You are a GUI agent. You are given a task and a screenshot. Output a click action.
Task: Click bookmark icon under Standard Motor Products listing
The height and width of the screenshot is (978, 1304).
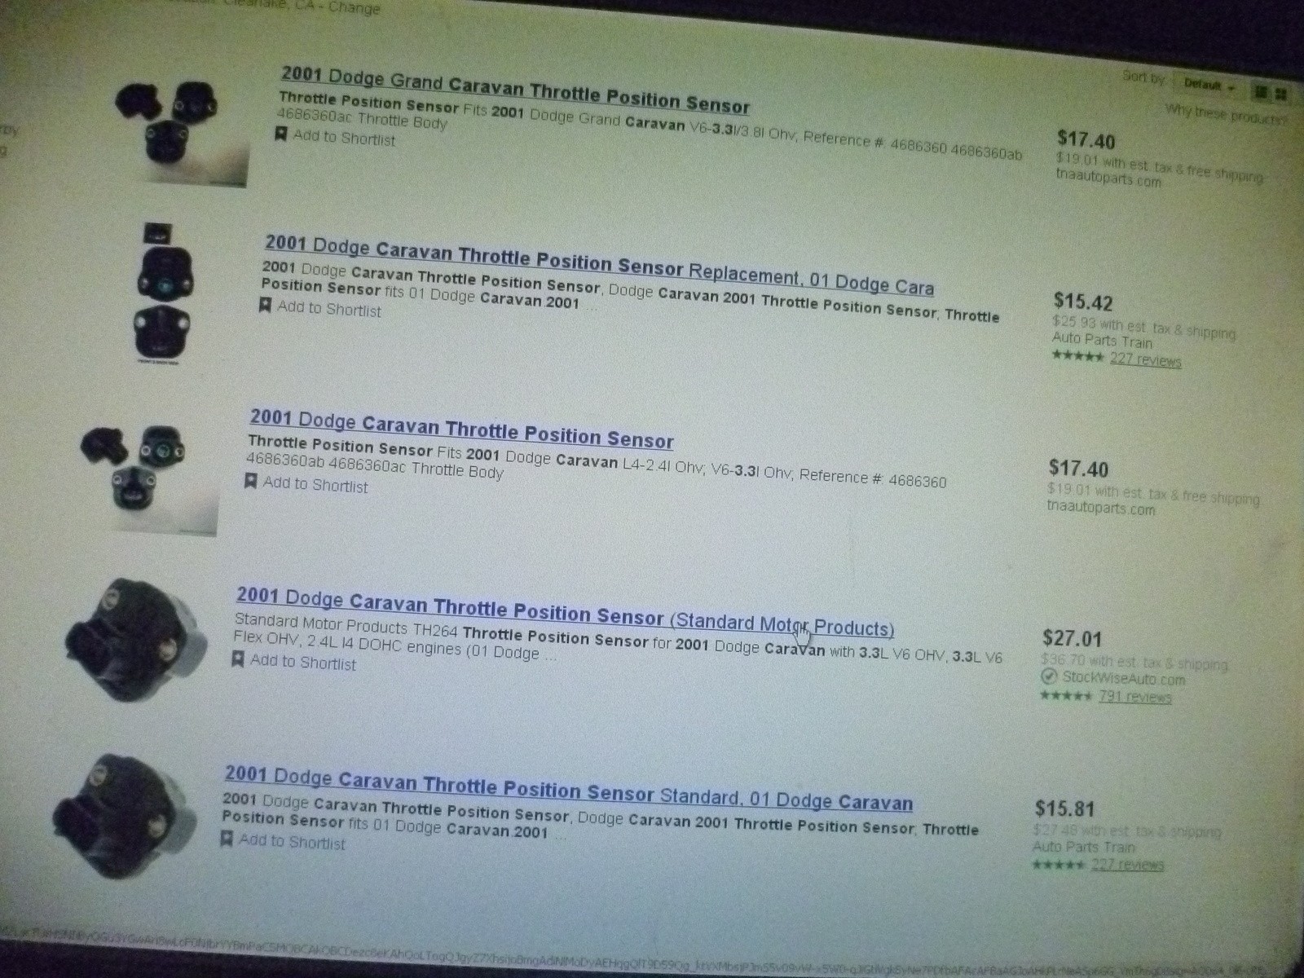coord(238,659)
